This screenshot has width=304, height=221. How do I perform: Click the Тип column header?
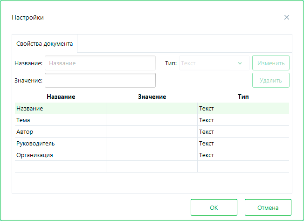[x=243, y=97]
